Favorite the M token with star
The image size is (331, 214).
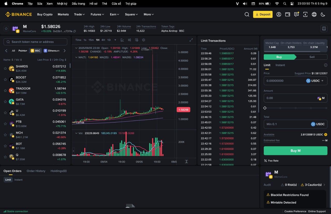[x=6, y=29]
